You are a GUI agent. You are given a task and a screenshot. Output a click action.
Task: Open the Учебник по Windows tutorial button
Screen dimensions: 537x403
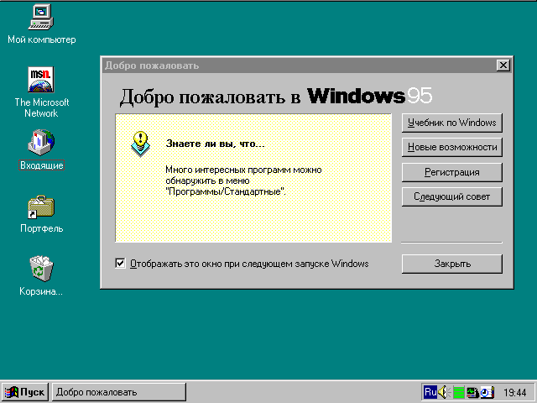coord(451,123)
